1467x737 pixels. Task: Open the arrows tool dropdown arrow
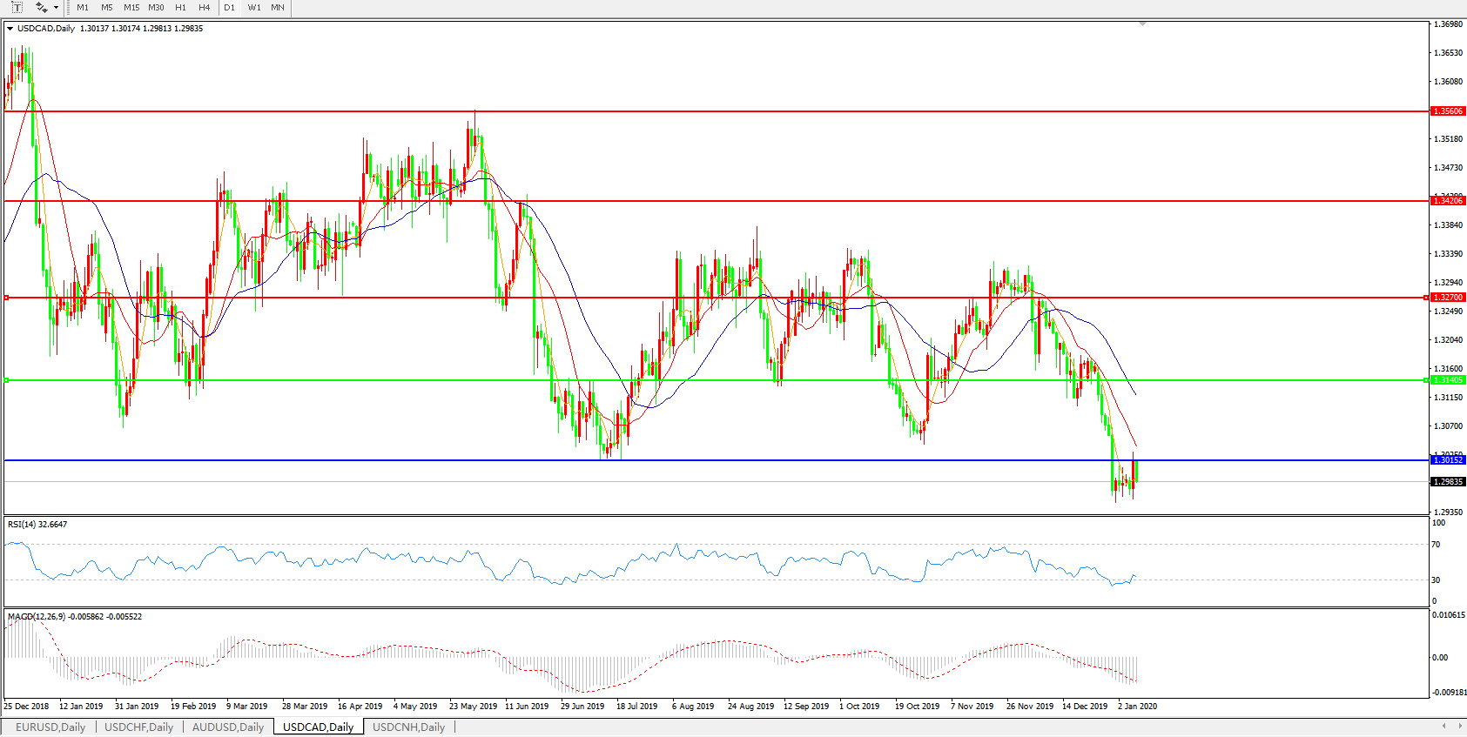(57, 8)
